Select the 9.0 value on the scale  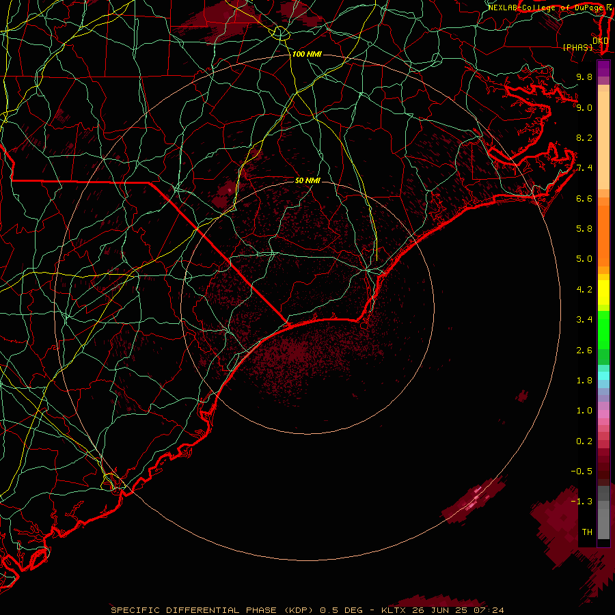tap(584, 107)
